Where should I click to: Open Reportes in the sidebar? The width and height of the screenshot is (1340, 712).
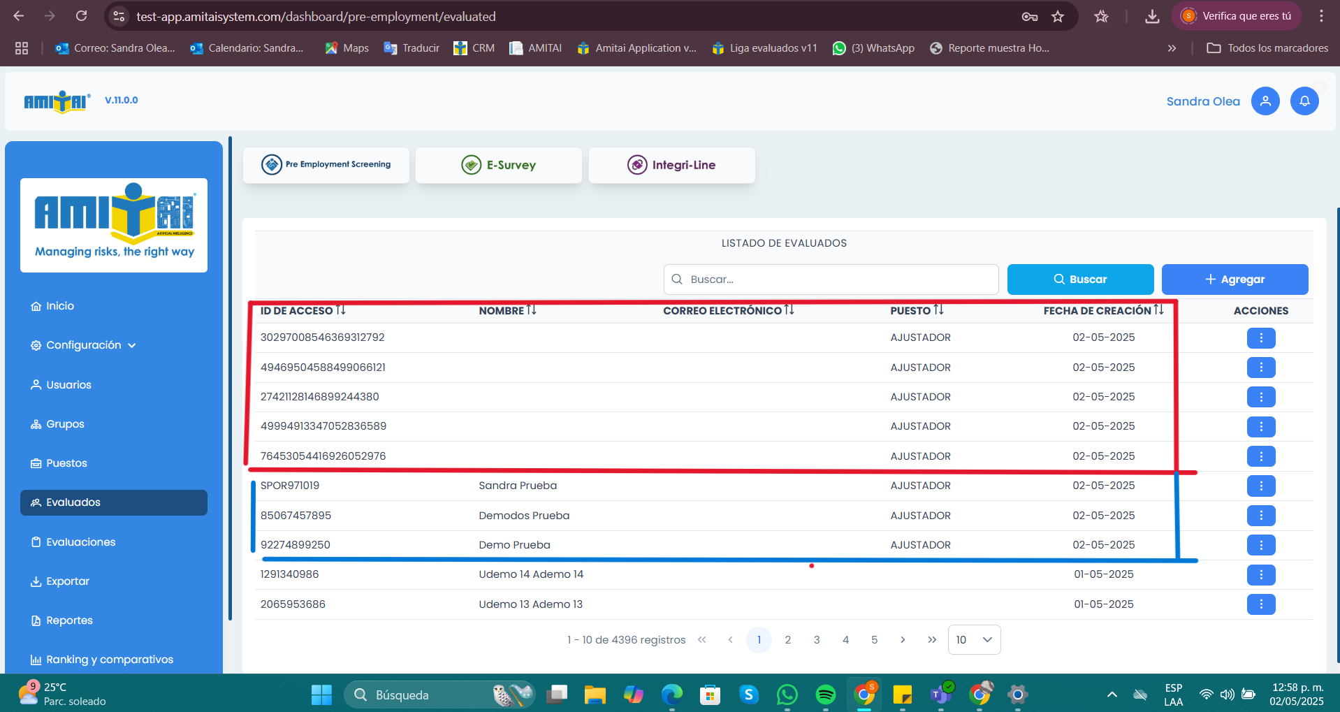pyautogui.click(x=69, y=620)
